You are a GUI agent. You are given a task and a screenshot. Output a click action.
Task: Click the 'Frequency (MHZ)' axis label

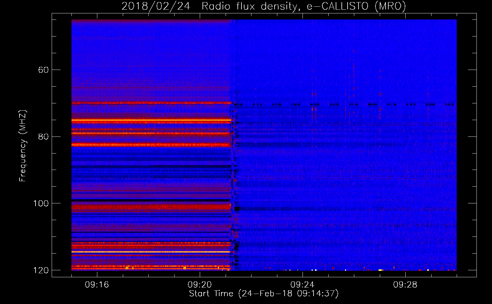(23, 146)
